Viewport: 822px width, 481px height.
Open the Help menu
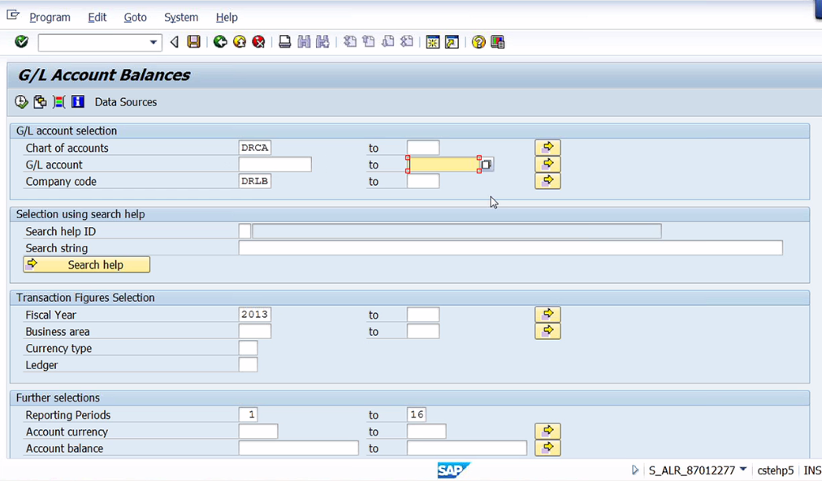click(227, 17)
